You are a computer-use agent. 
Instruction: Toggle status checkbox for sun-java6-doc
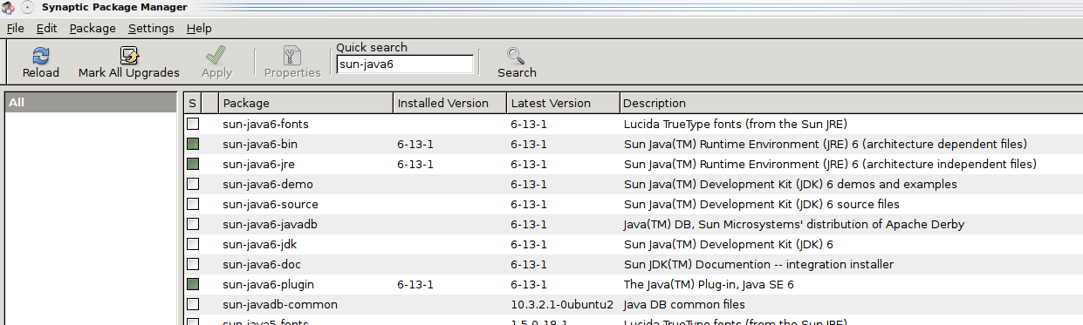click(193, 264)
